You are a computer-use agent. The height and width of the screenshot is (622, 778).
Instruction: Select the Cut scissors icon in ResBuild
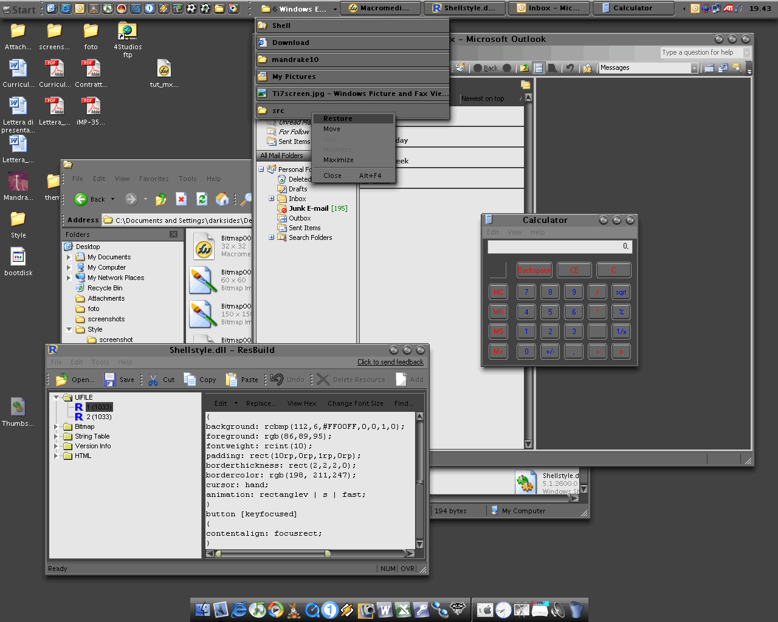(x=153, y=380)
